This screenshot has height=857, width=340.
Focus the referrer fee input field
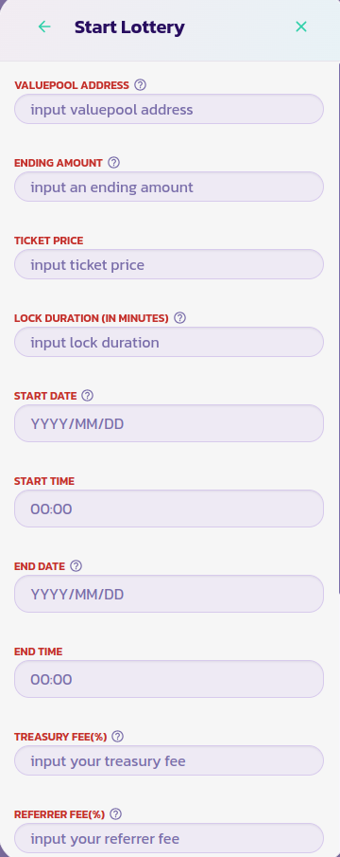pos(169,838)
